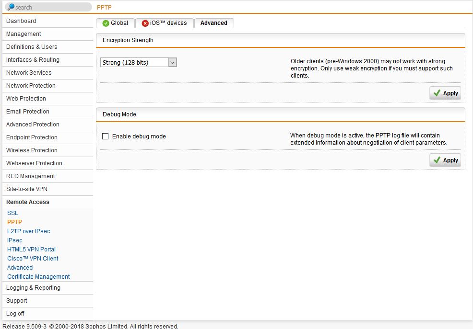Open Email Protection menu
473x329 pixels.
coord(47,112)
